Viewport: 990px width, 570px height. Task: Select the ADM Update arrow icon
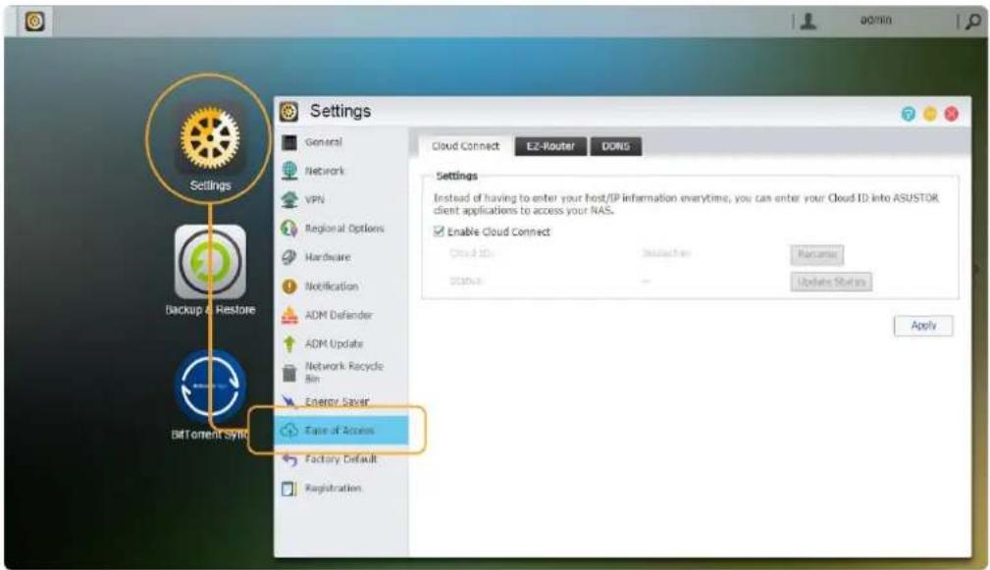coord(289,343)
